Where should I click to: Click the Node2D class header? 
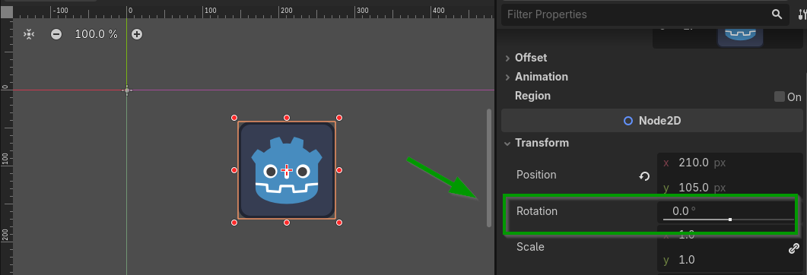[x=652, y=121]
